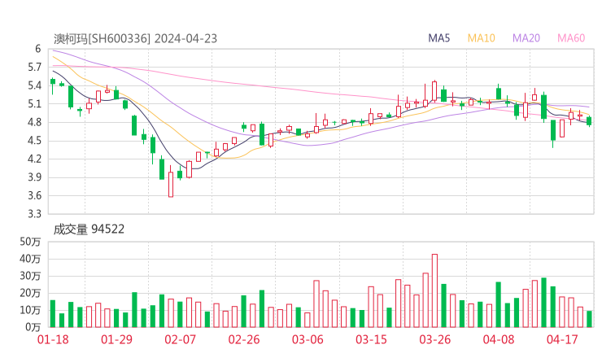
Task: Click the 4.5 price axis label
Action: click(34, 141)
